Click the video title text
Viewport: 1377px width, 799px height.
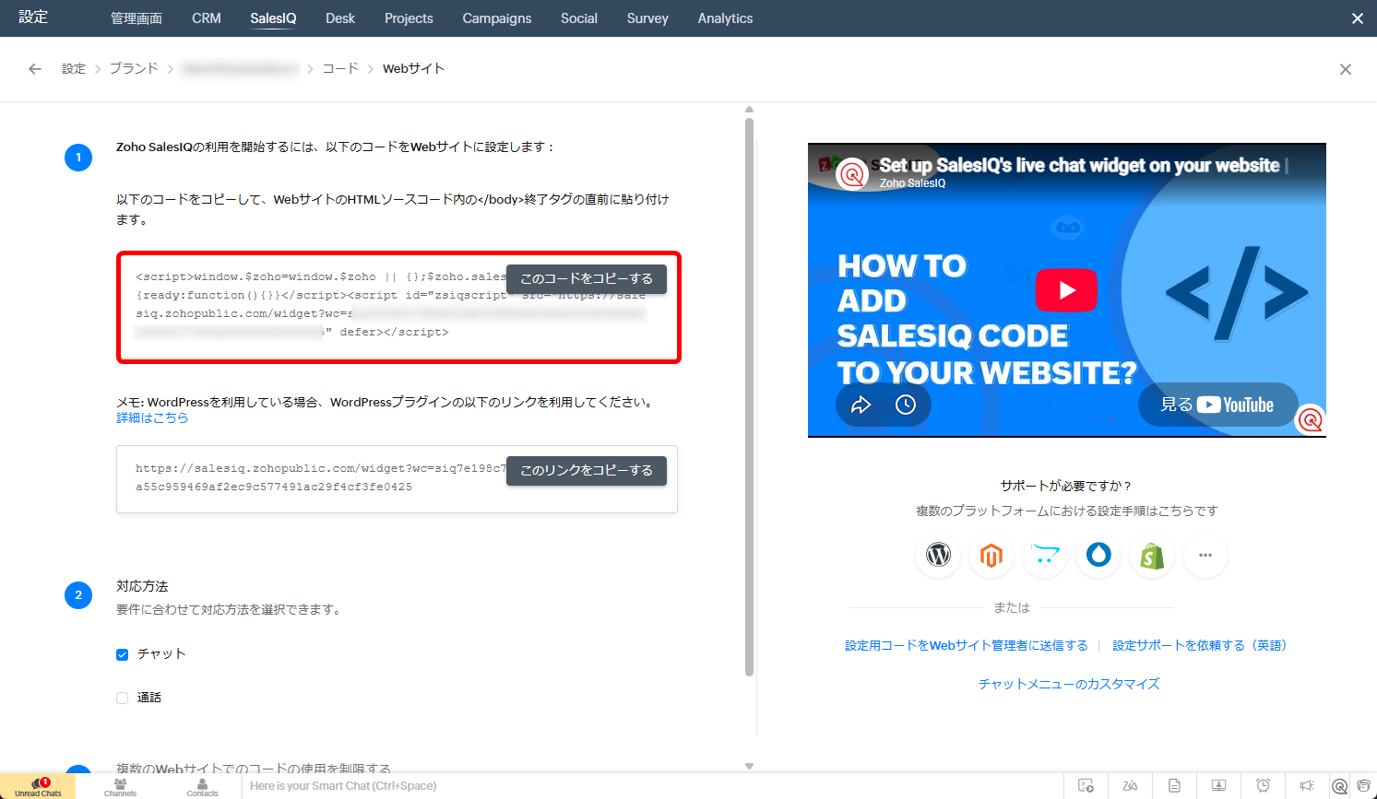tap(1079, 166)
